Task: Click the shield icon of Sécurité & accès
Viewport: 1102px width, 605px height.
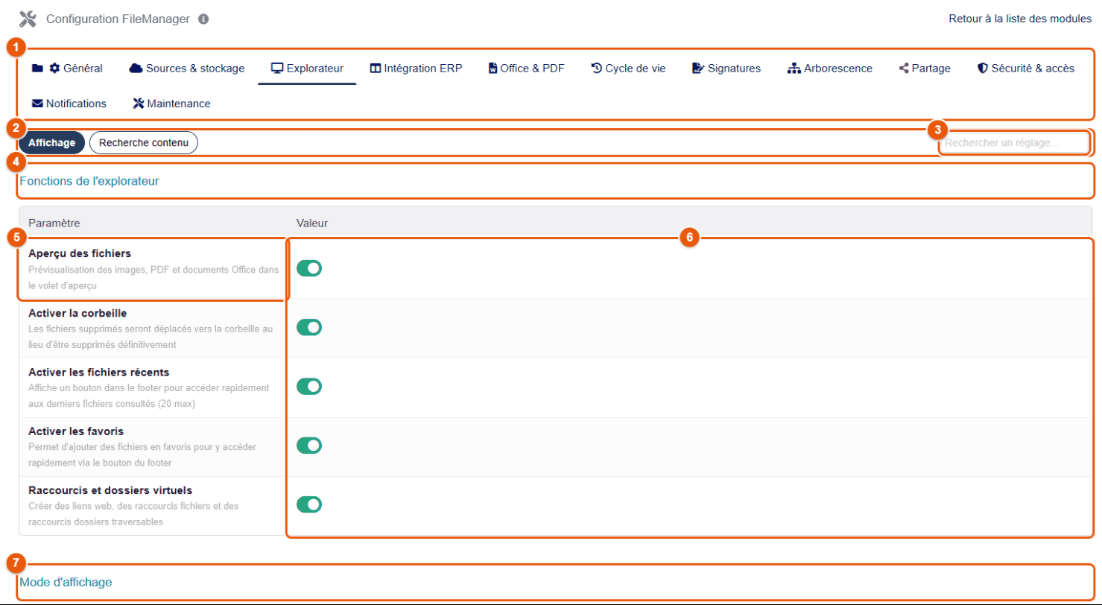Action: 983,69
